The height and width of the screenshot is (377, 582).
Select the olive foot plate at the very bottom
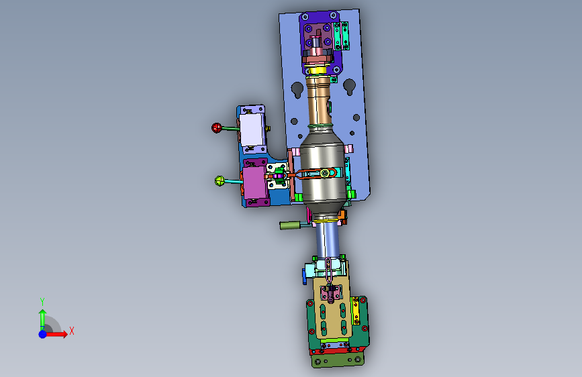tap(337, 360)
